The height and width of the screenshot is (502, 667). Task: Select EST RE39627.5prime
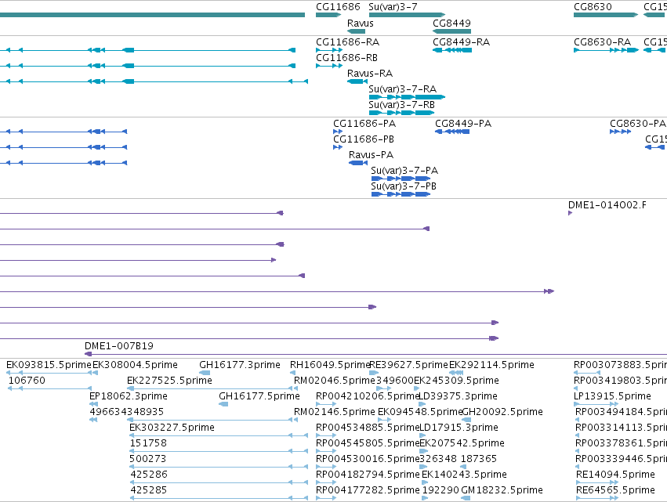point(374,373)
